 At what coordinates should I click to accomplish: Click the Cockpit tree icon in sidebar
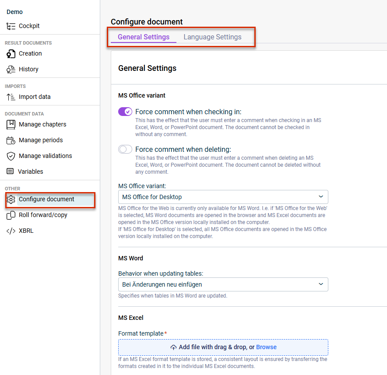point(11,26)
